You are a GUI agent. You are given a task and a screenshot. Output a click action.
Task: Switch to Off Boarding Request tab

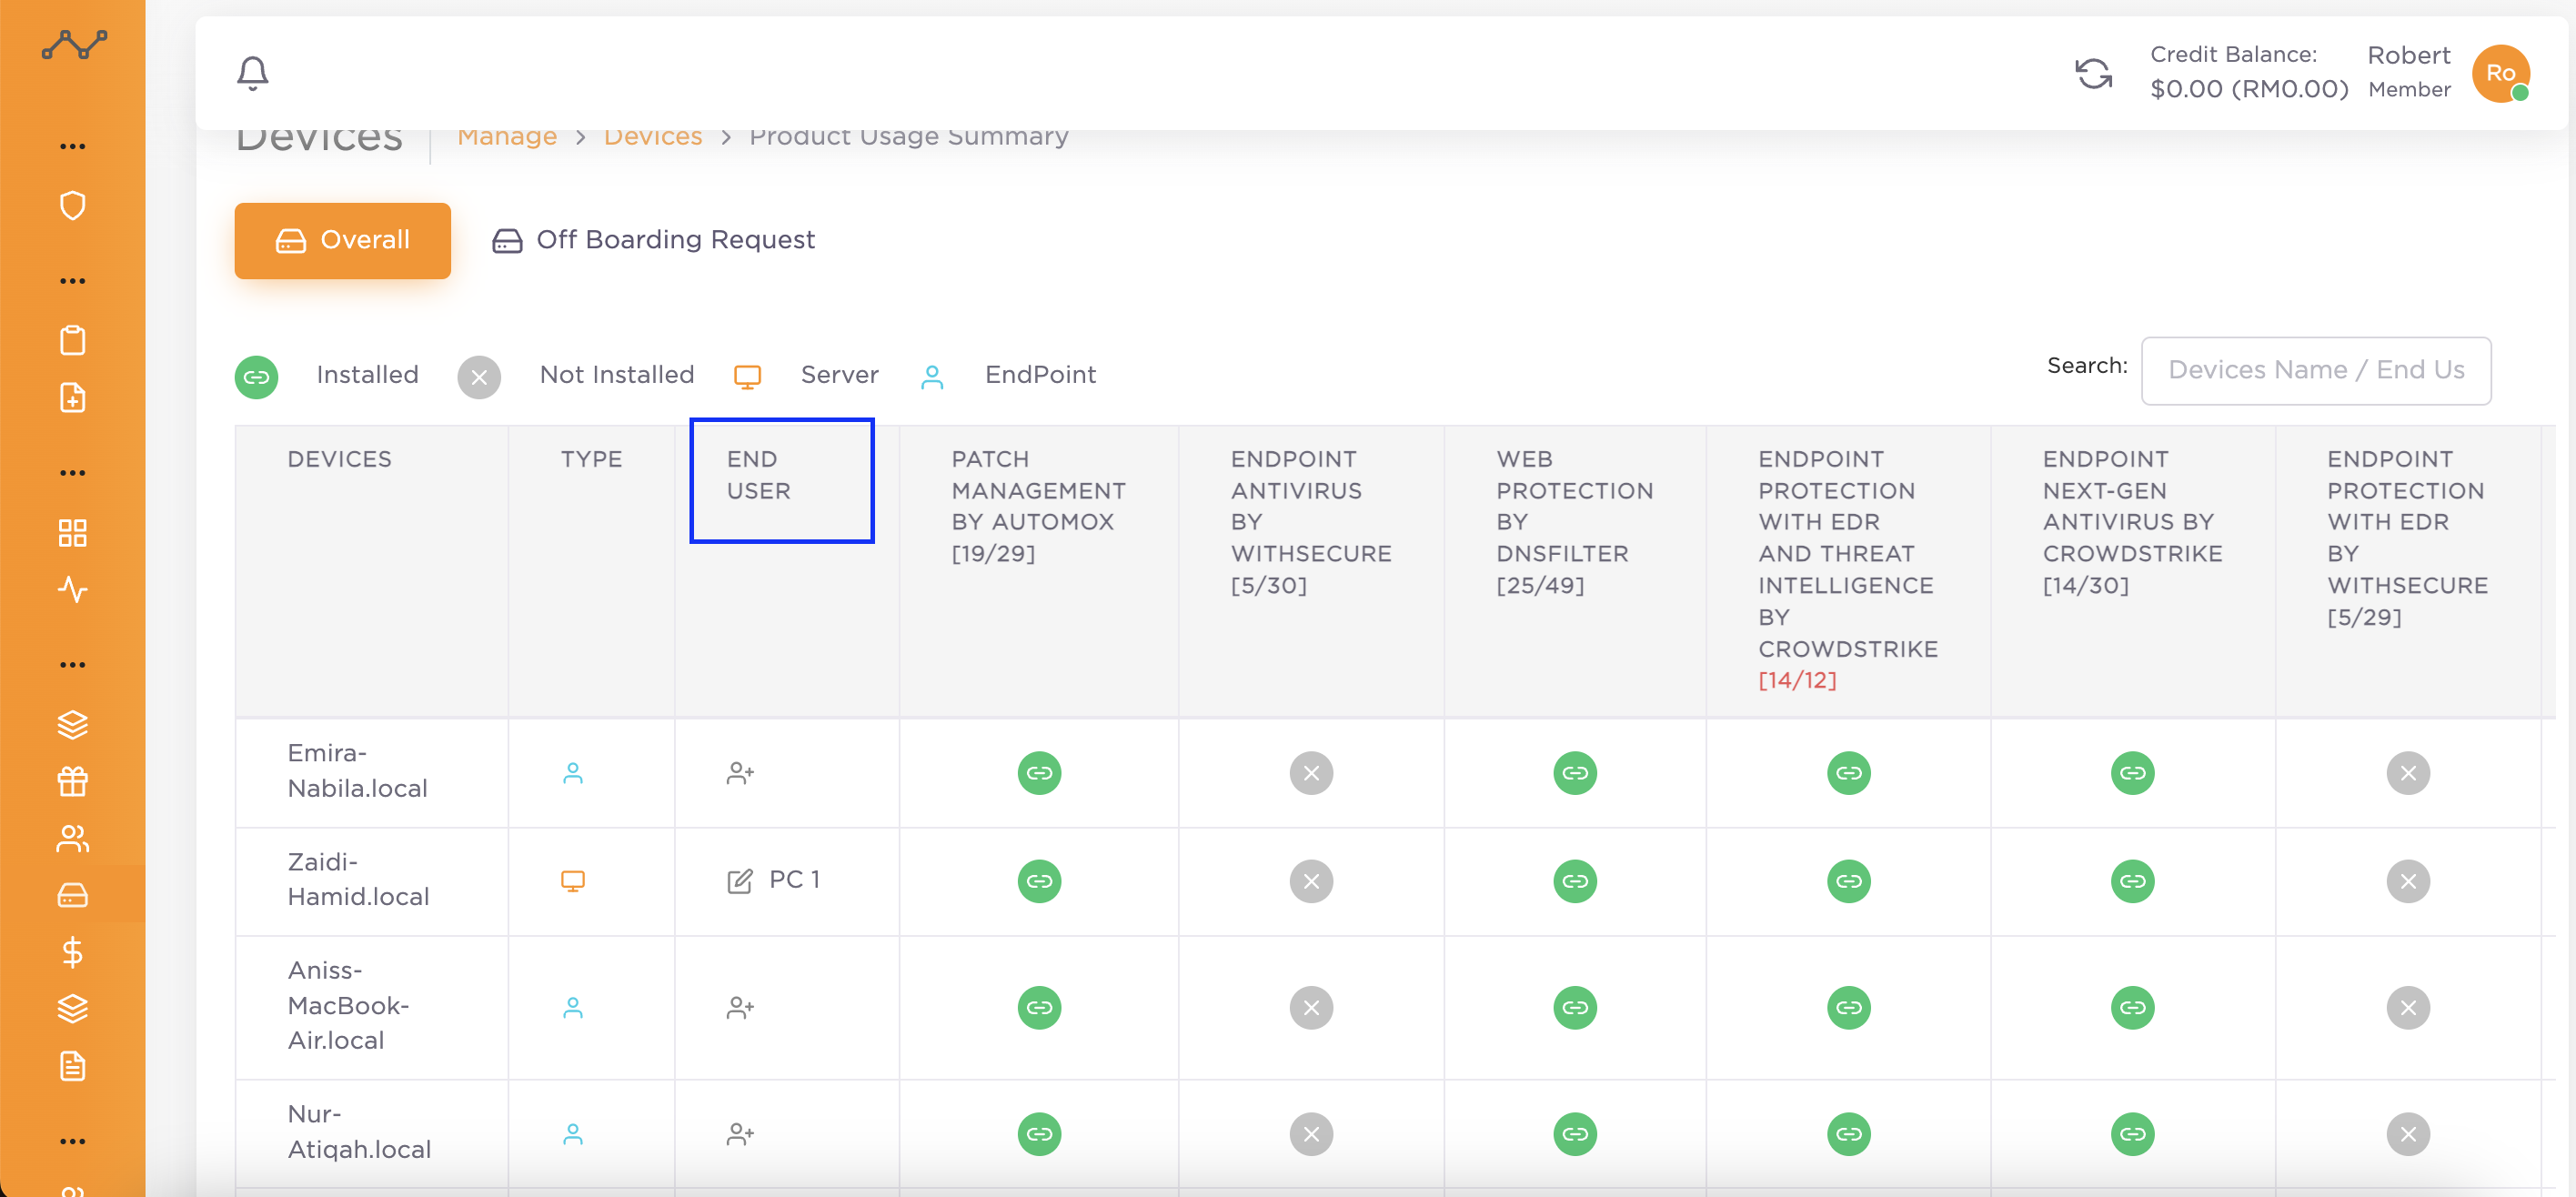pos(653,240)
